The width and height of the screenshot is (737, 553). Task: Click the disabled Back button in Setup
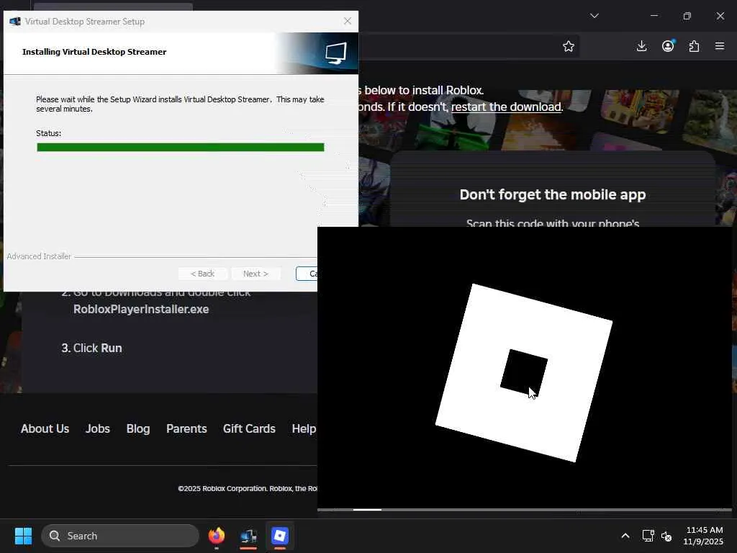(202, 274)
